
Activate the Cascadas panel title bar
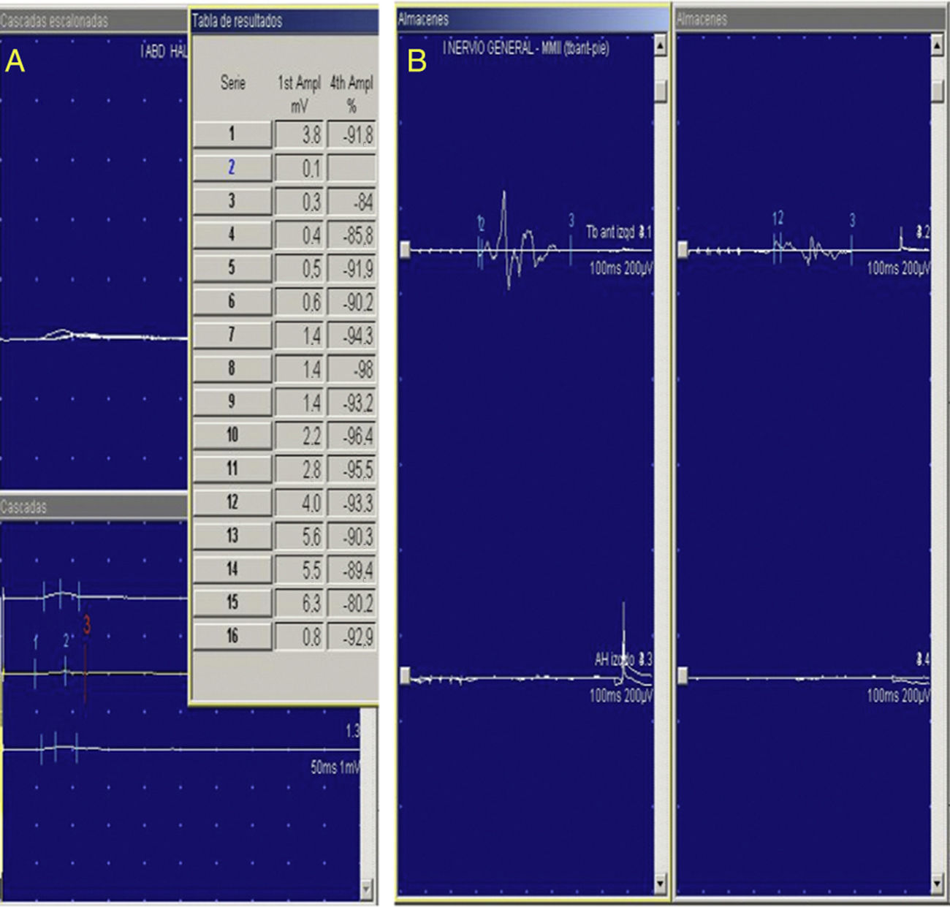point(94,506)
